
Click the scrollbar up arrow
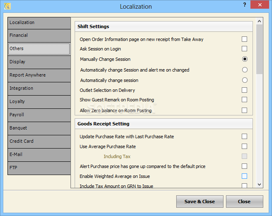[259, 21]
